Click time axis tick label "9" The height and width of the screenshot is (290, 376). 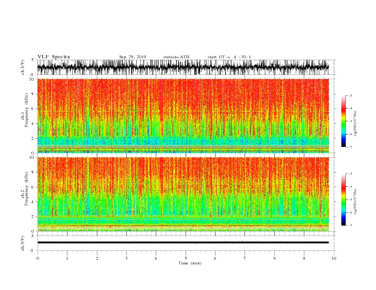coord(304,258)
